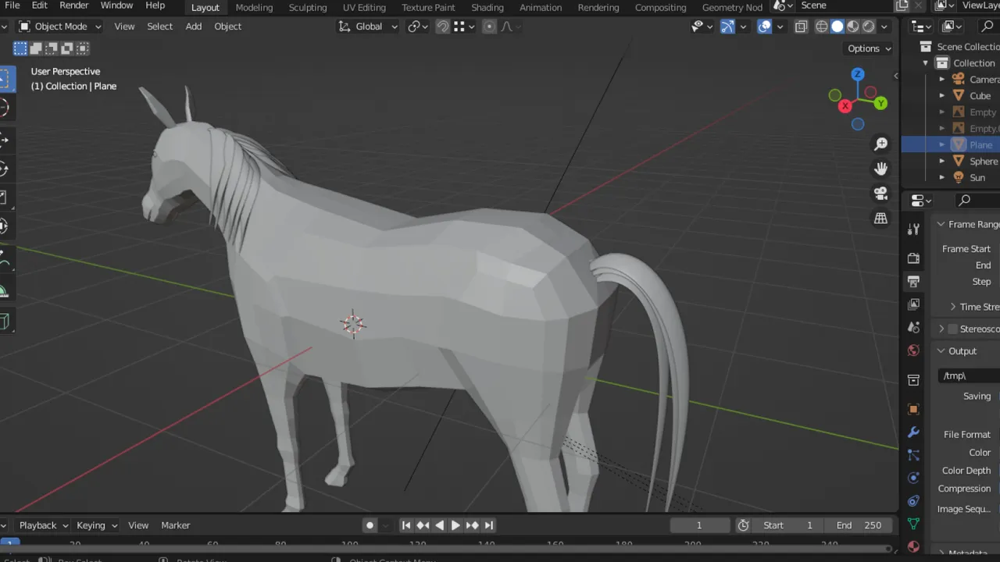Toggle snapping magnet icon
Viewport: 1000px width, 562px height.
coord(443,27)
